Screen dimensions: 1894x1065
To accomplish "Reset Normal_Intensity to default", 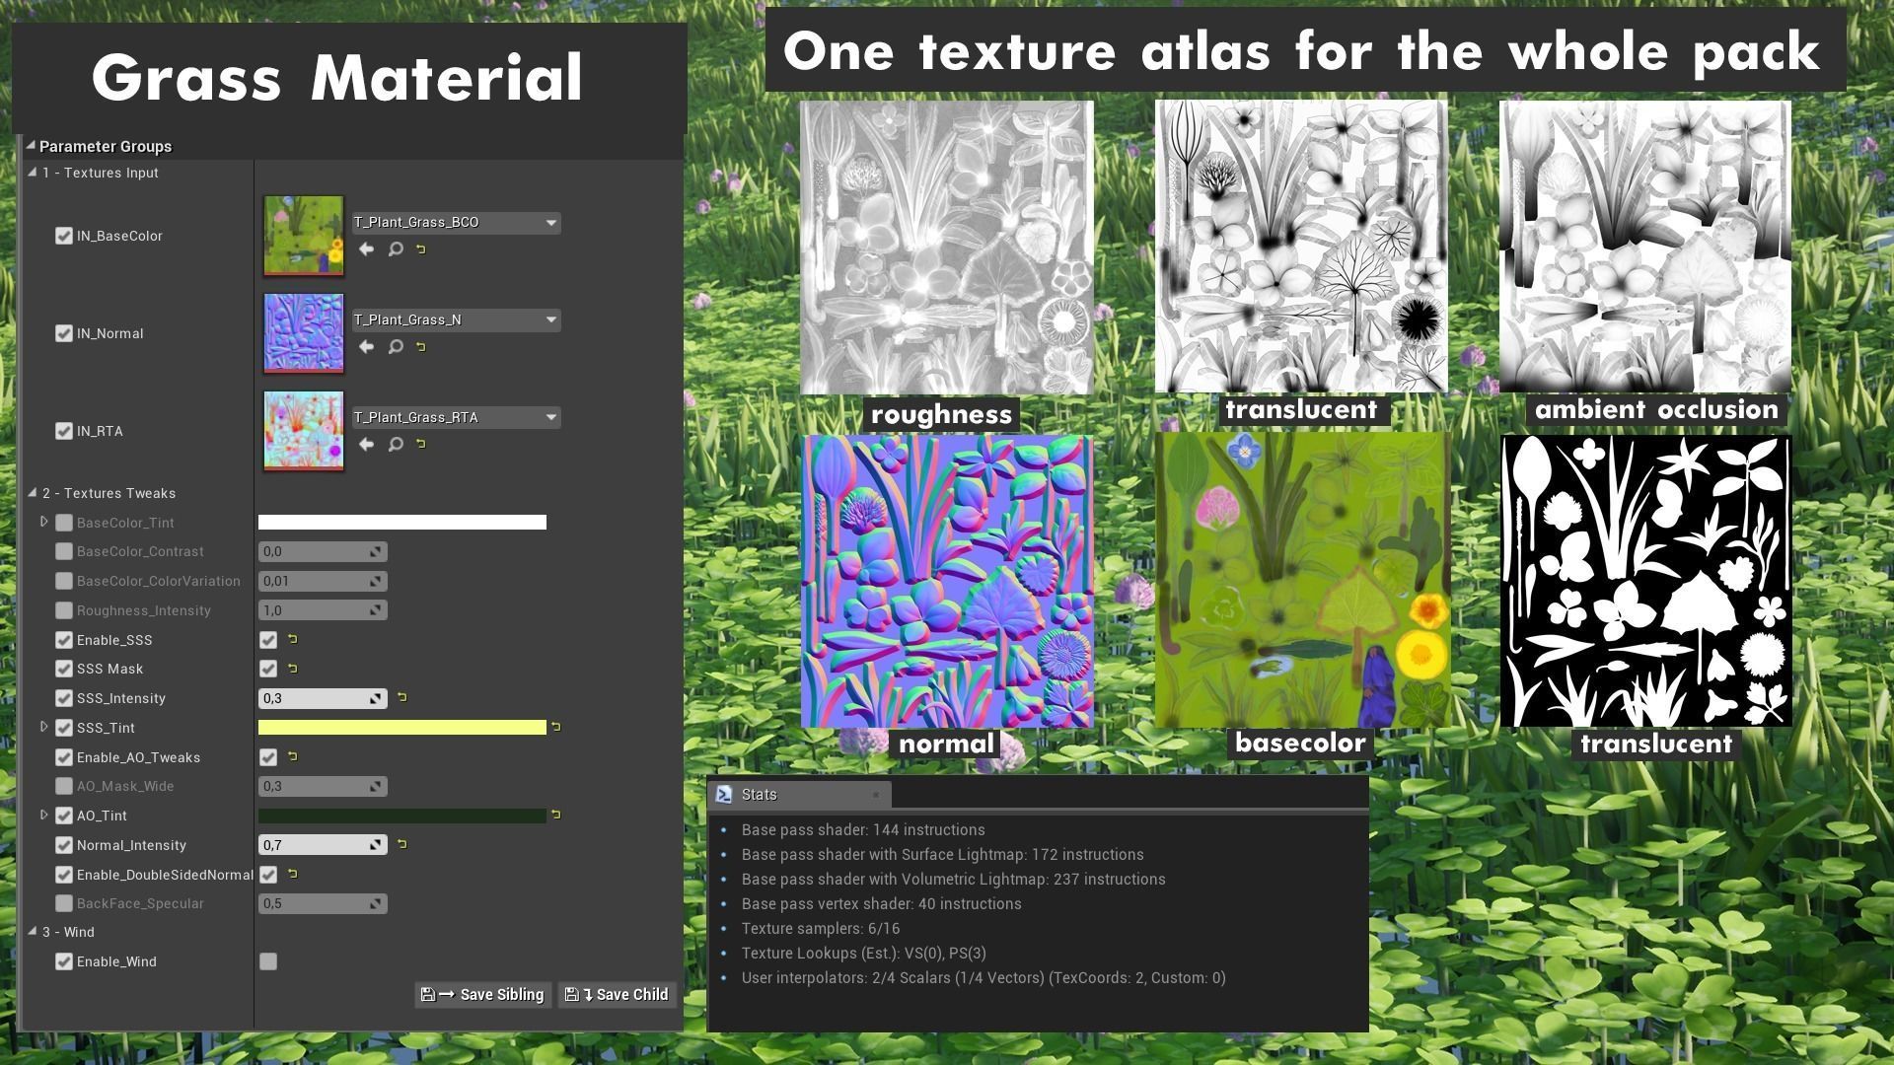I will 402,844.
